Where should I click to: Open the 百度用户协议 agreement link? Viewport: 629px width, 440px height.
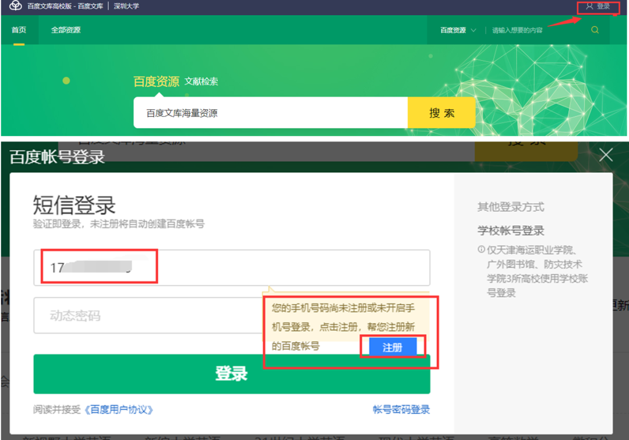119,410
